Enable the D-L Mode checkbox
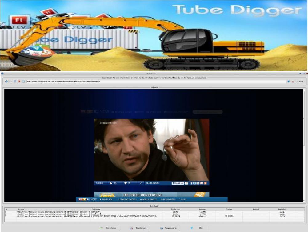The height and width of the screenshot is (232, 308). [293, 82]
